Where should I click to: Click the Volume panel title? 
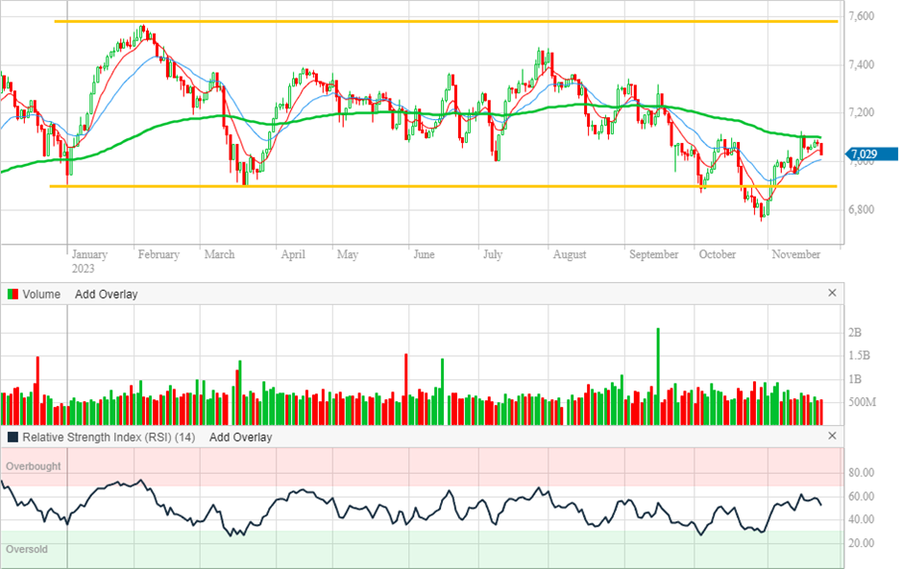(x=42, y=295)
